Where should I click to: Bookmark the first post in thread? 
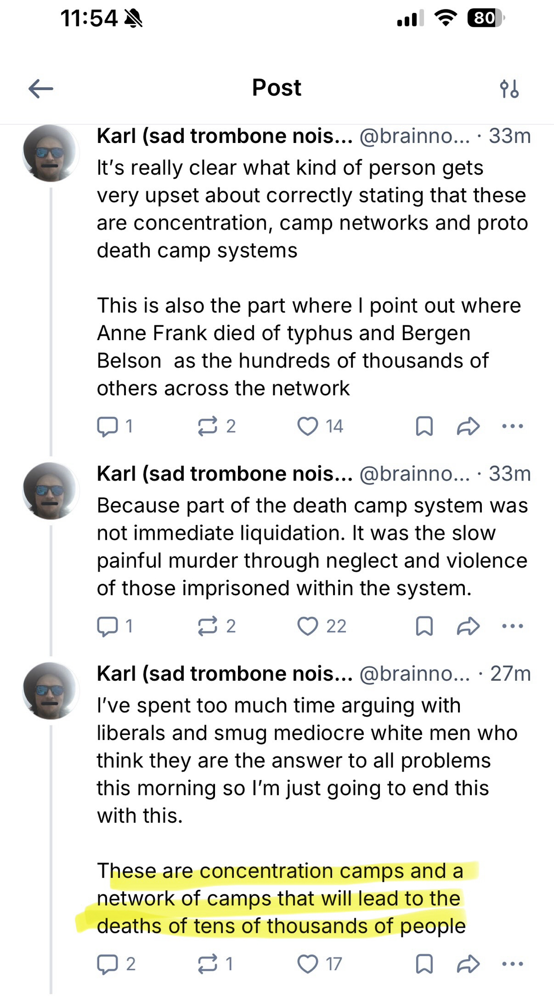(424, 426)
